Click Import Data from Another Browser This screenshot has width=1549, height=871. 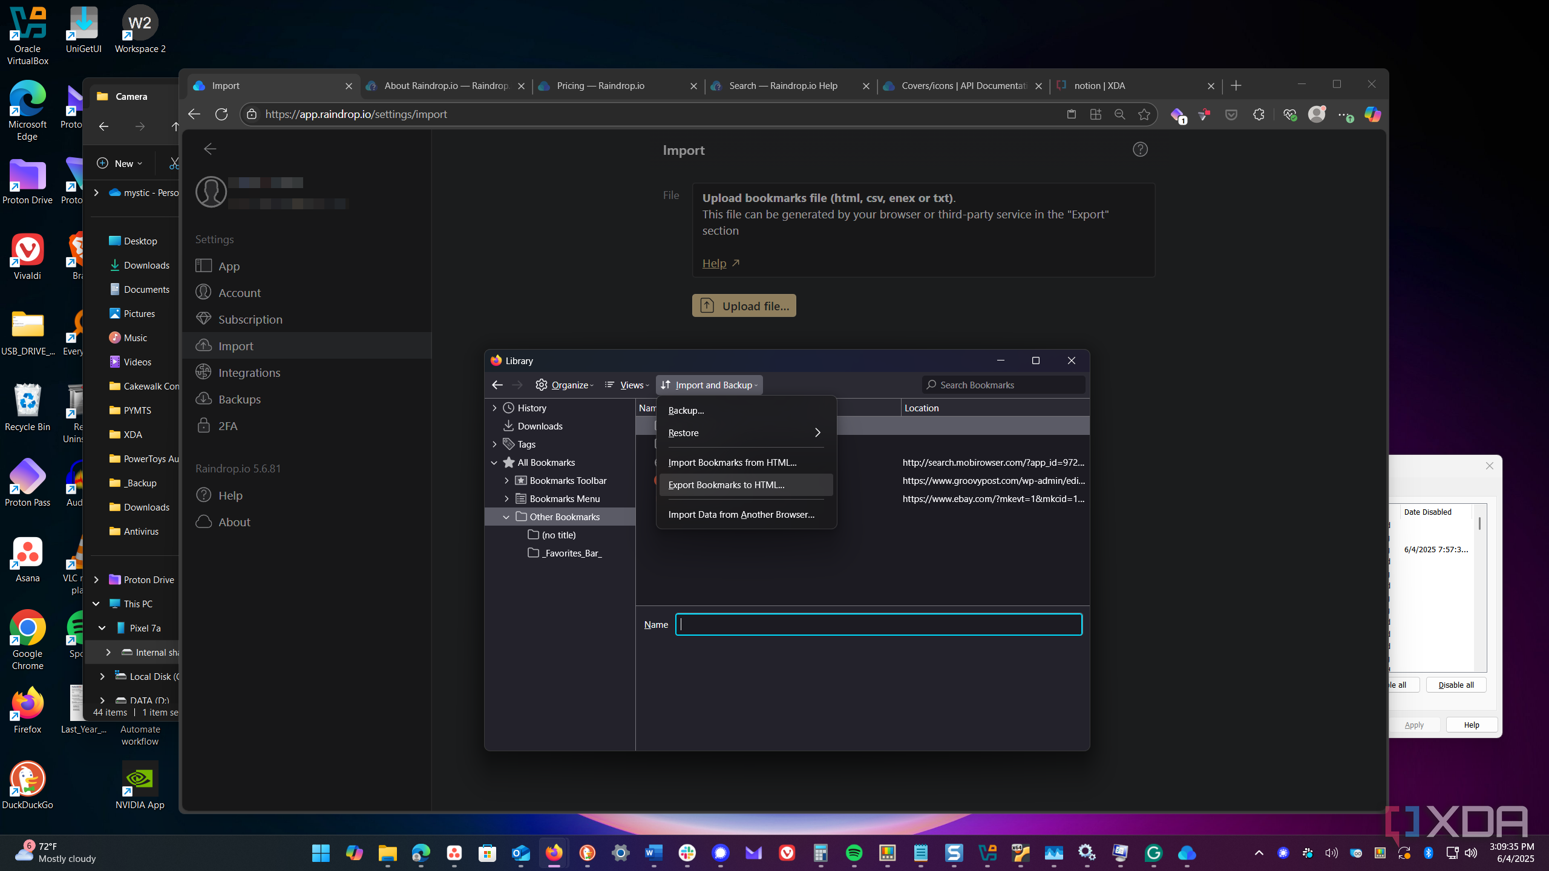pos(746,515)
